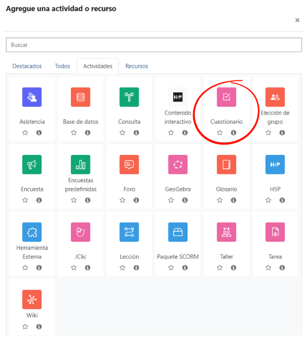Choose the Asistencia activity icon

(x=32, y=97)
